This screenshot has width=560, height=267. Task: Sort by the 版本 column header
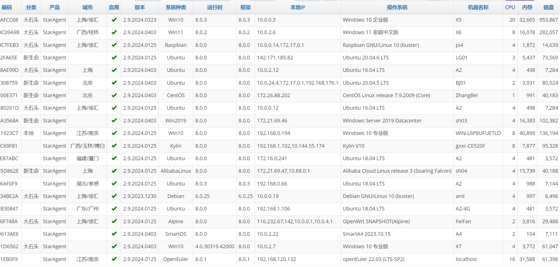tap(140, 8)
